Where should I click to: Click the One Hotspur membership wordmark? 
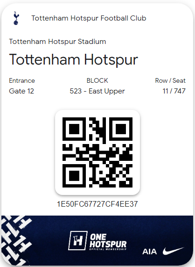click(108, 242)
